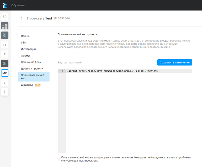Click the Test project name

point(48,18)
